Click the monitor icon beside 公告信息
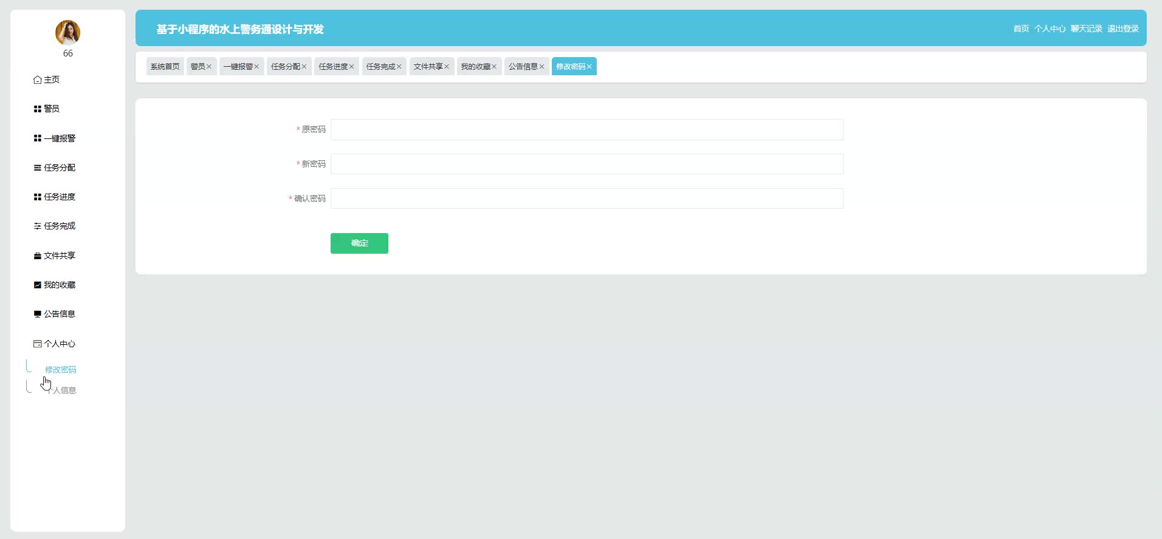Screen dimensions: 1162x539 click(x=38, y=314)
